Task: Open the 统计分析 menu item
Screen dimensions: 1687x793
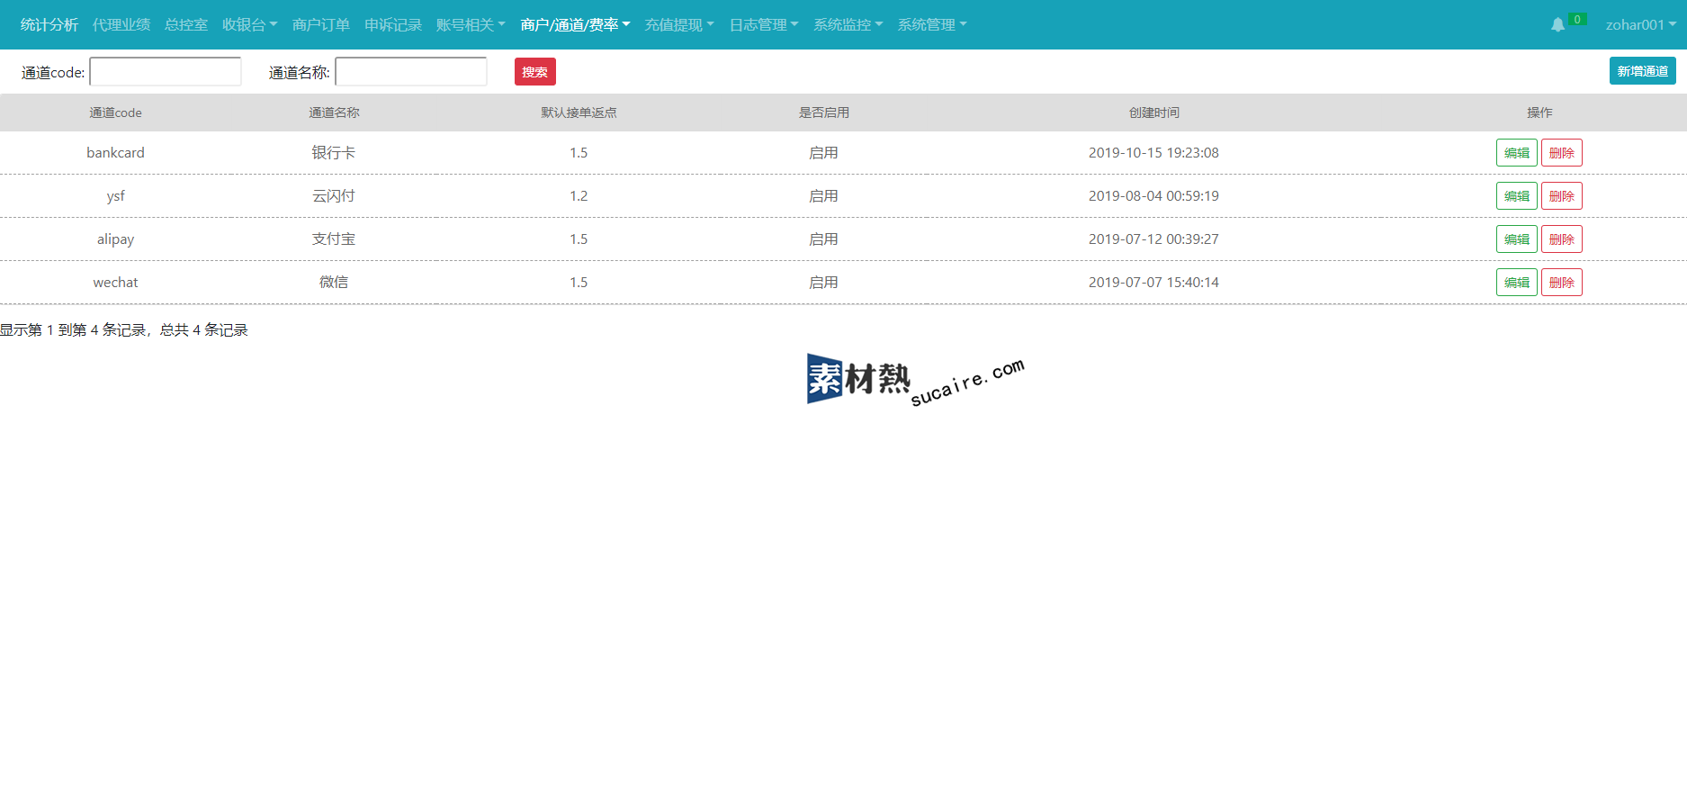Action: (x=49, y=25)
